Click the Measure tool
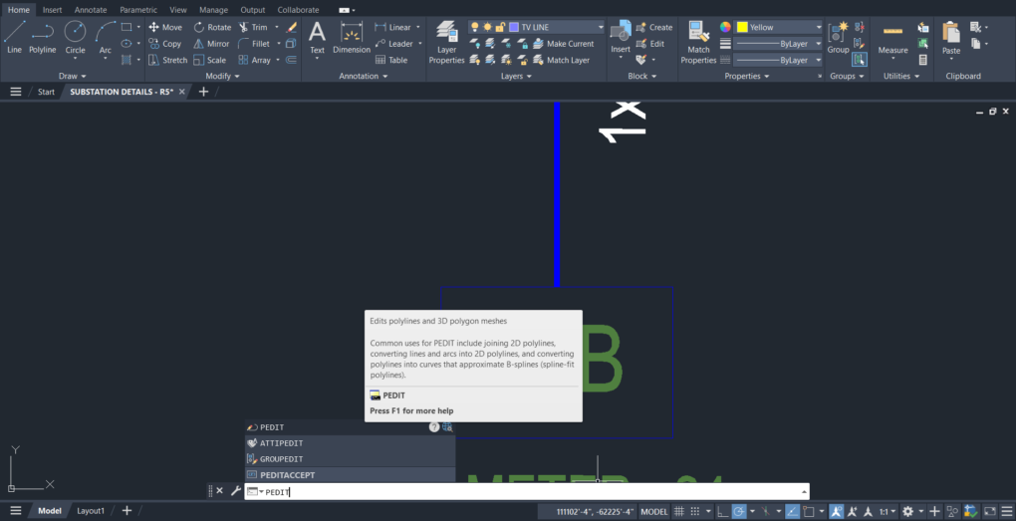 [x=892, y=40]
